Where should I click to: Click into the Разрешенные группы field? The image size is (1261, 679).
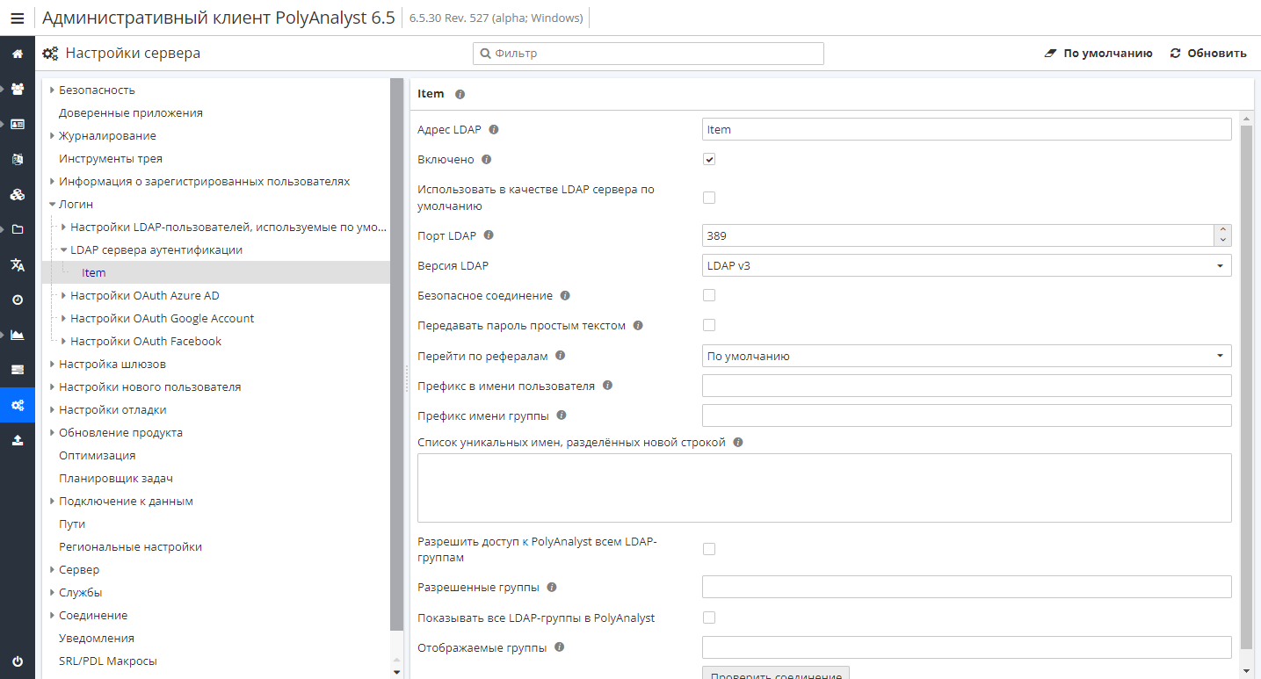pos(967,587)
